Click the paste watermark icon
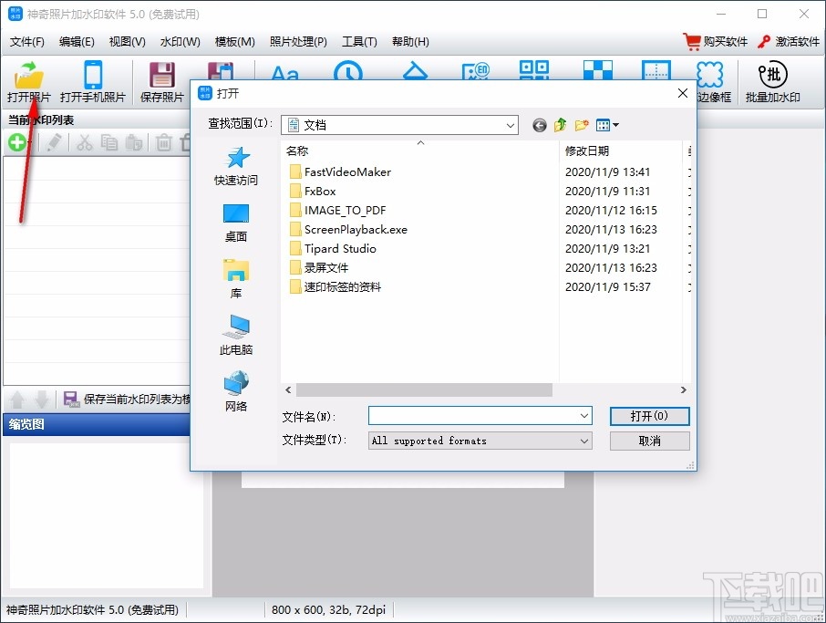Image resolution: width=826 pixels, height=623 pixels. click(x=134, y=142)
